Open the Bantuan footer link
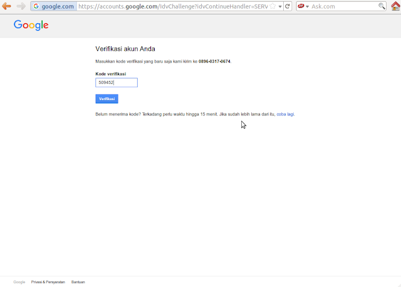 78,282
